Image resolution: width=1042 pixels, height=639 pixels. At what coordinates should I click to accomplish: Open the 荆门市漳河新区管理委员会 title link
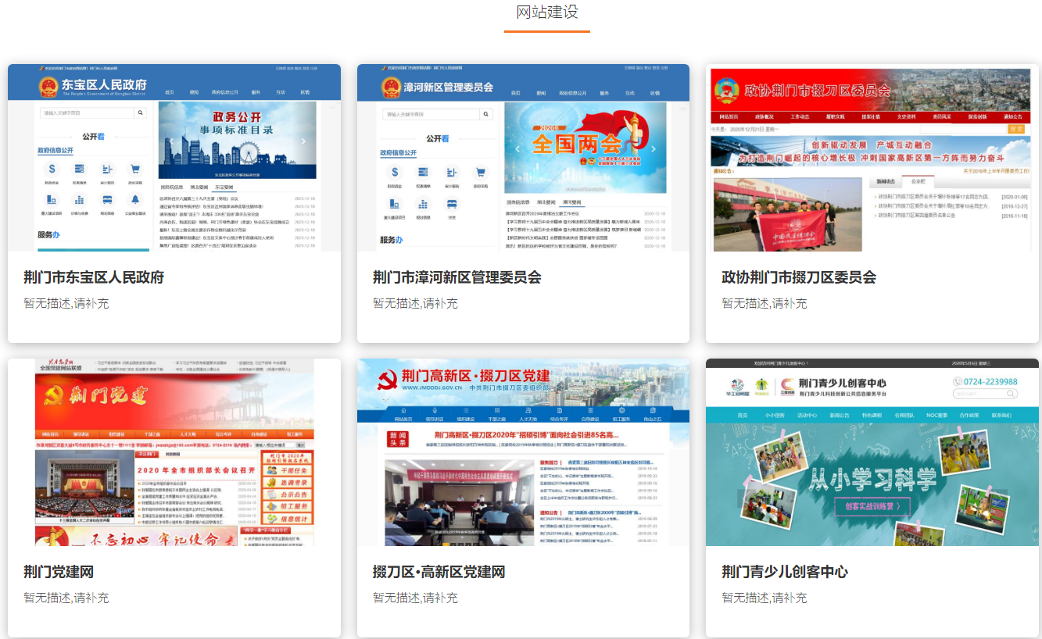(x=457, y=277)
